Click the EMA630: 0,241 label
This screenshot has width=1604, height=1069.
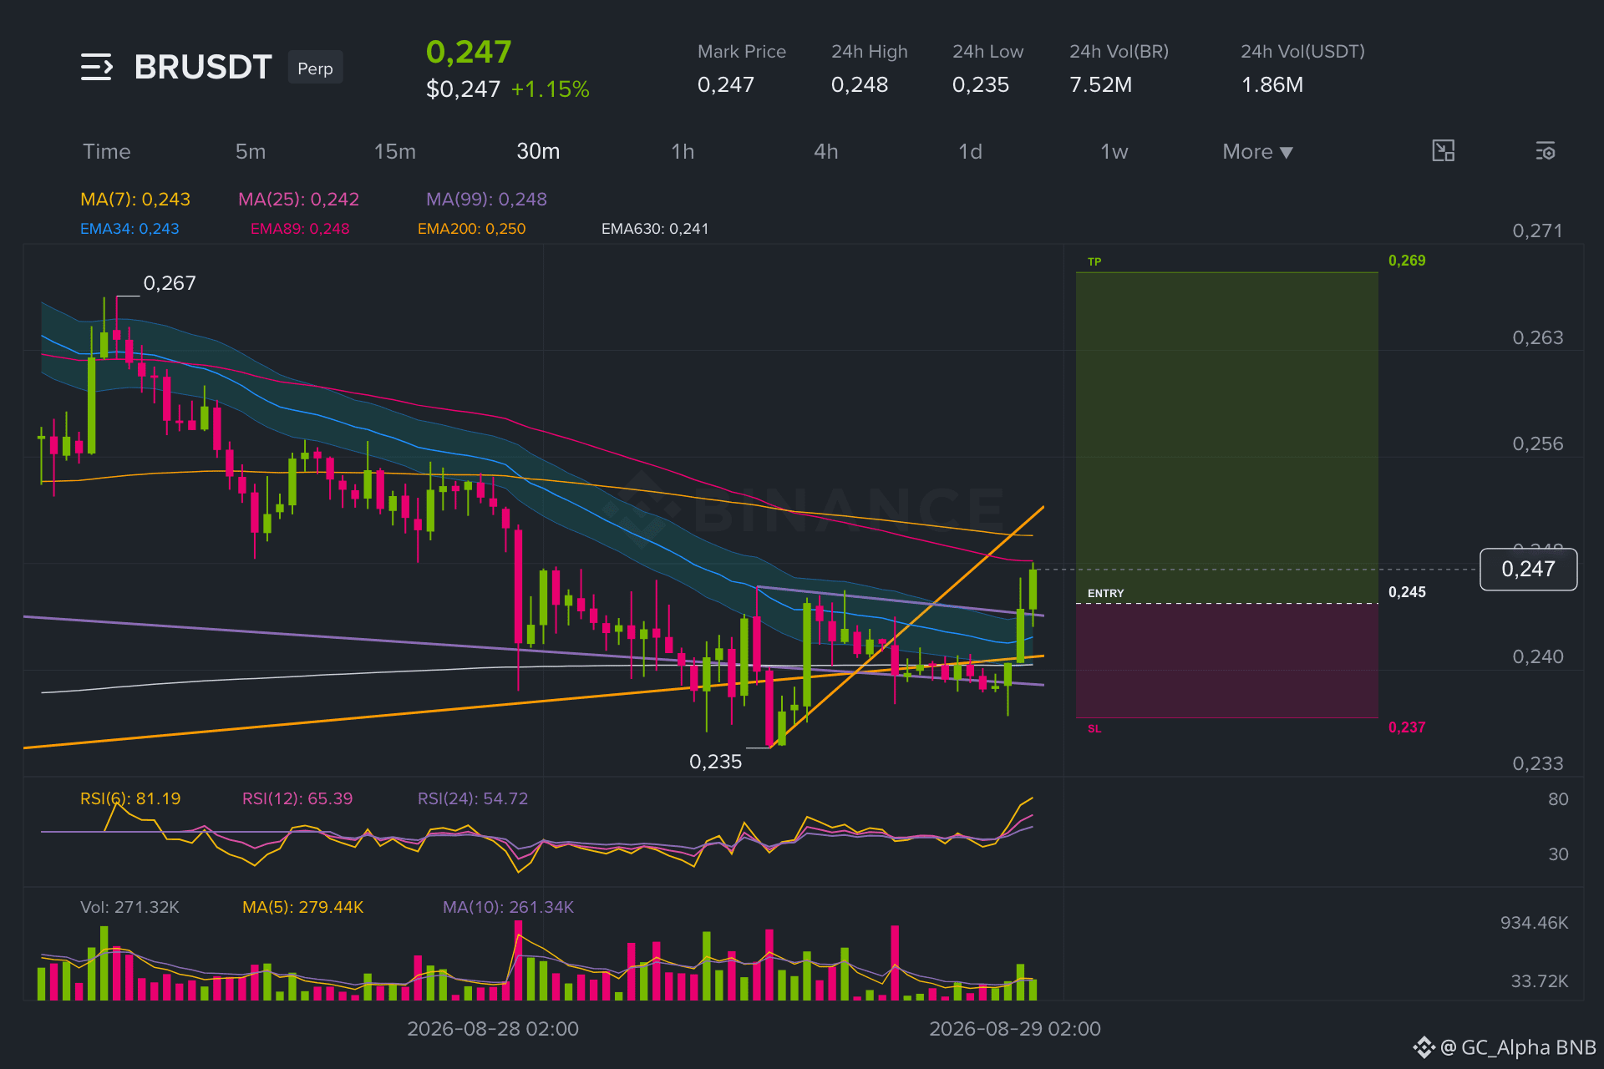(655, 229)
